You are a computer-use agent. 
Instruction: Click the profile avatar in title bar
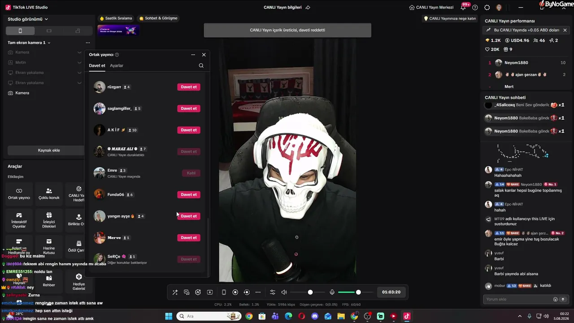tap(499, 7)
